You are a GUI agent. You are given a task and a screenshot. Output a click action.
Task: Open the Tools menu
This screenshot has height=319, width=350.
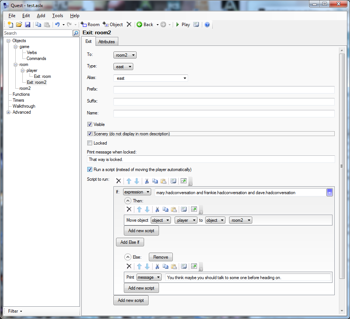pyautogui.click(x=57, y=16)
